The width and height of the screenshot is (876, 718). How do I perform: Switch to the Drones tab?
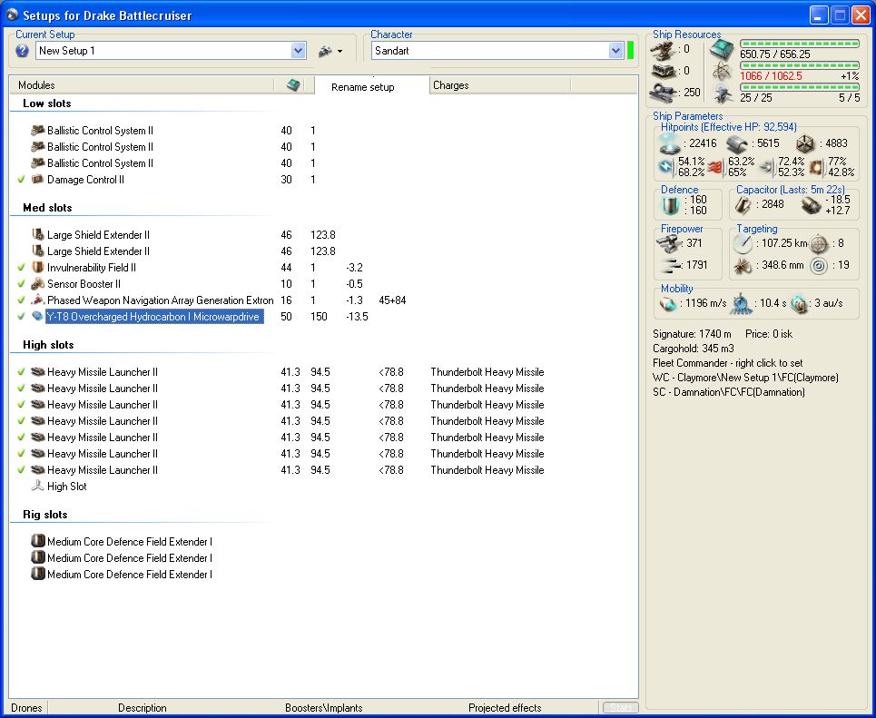[x=27, y=708]
